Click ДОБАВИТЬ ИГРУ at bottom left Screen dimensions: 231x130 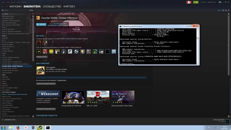[9, 120]
